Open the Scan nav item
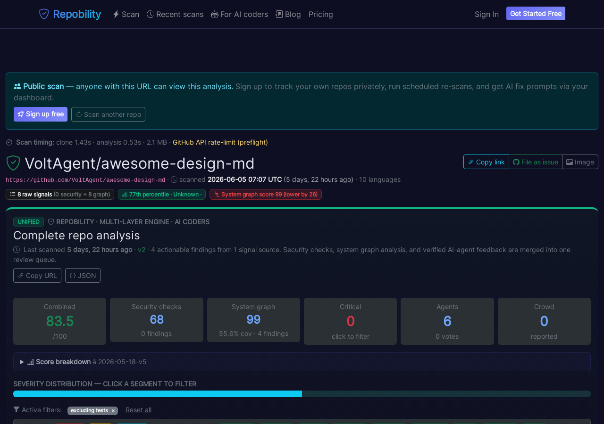 coord(126,14)
